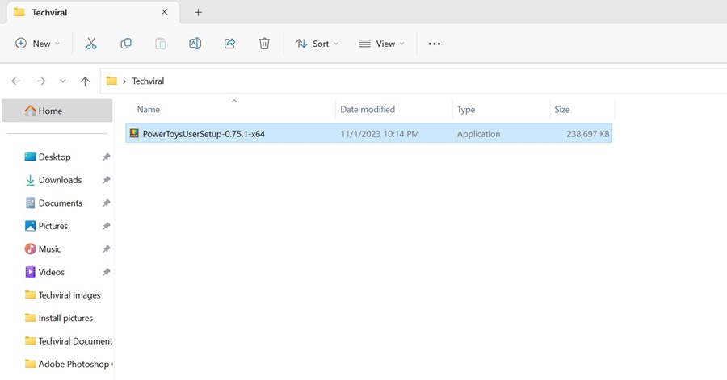Click the Rename icon in toolbar
Viewport: 727px width, 380px height.
(195, 44)
